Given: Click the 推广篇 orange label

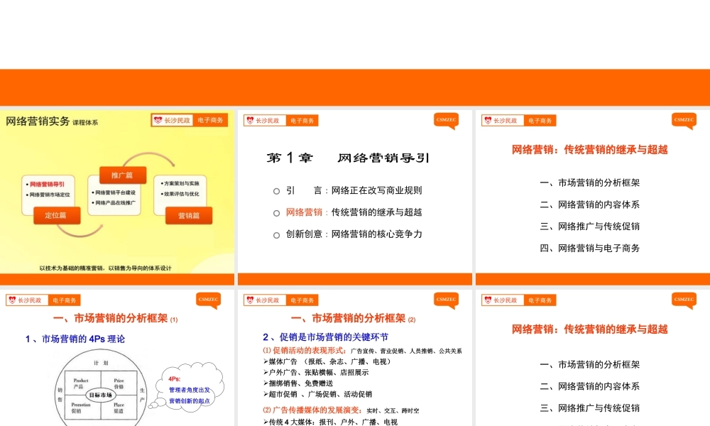Looking at the screenshot, I should coord(117,175).
